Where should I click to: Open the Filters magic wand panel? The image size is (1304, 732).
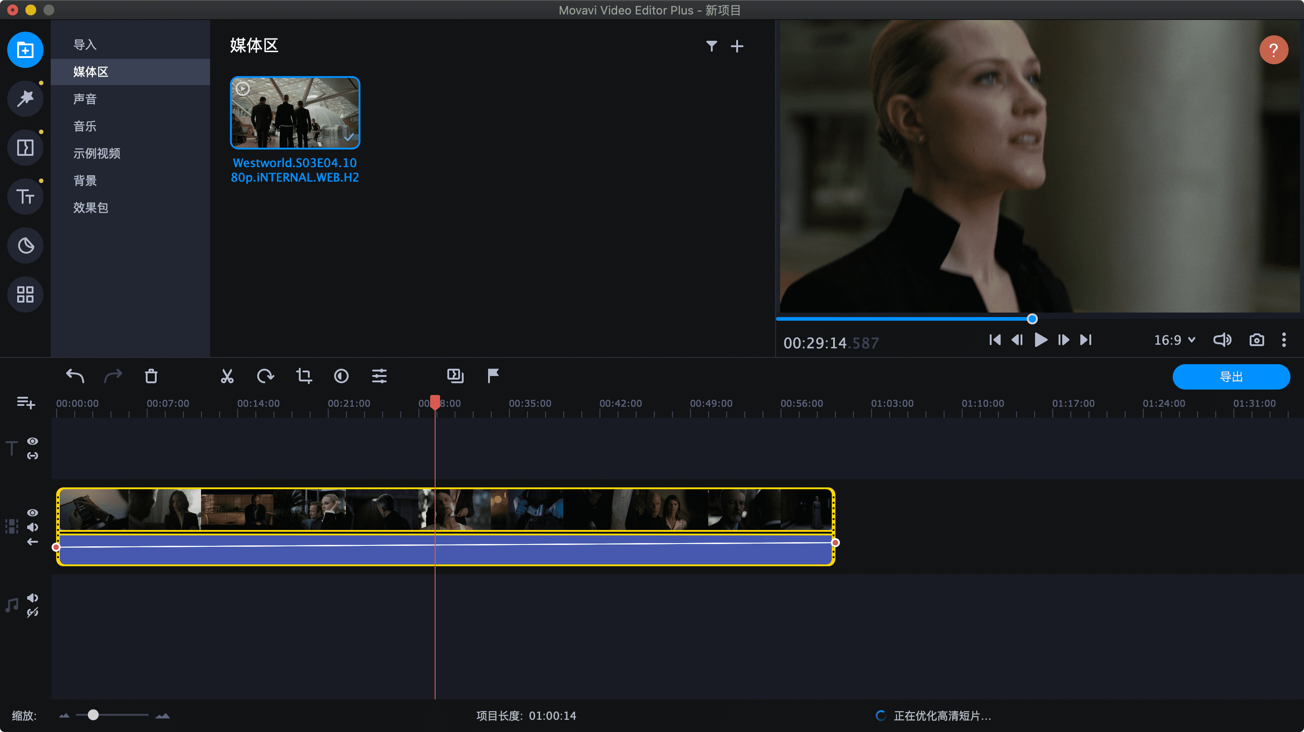pos(25,98)
